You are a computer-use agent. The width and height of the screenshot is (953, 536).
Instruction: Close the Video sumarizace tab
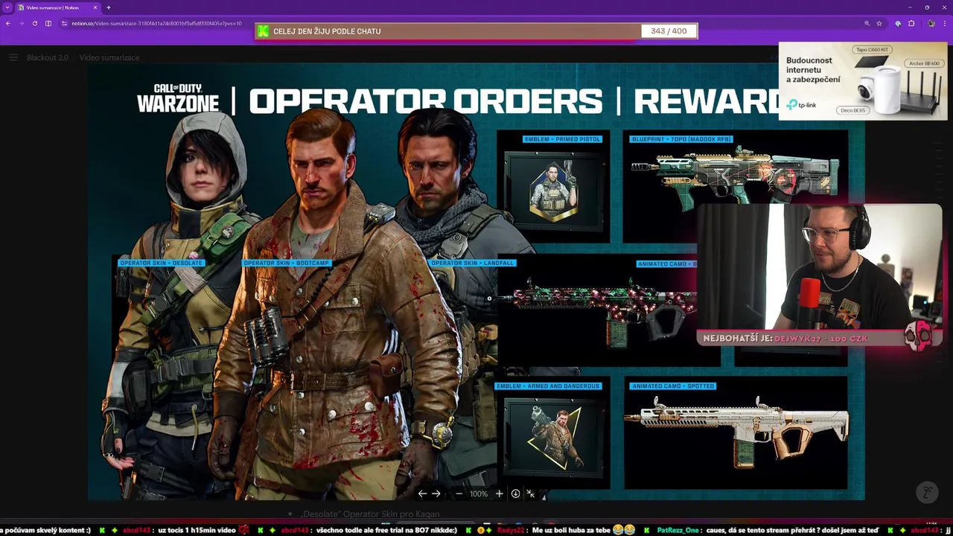[95, 7]
